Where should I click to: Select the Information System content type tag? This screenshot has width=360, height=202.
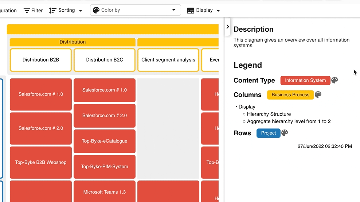point(305,80)
